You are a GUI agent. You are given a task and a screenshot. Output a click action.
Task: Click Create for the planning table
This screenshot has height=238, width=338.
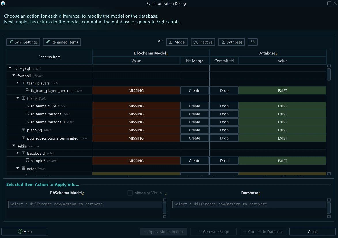click(x=194, y=130)
